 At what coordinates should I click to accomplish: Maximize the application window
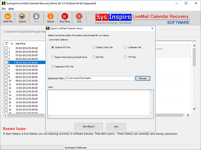coord(186,3)
